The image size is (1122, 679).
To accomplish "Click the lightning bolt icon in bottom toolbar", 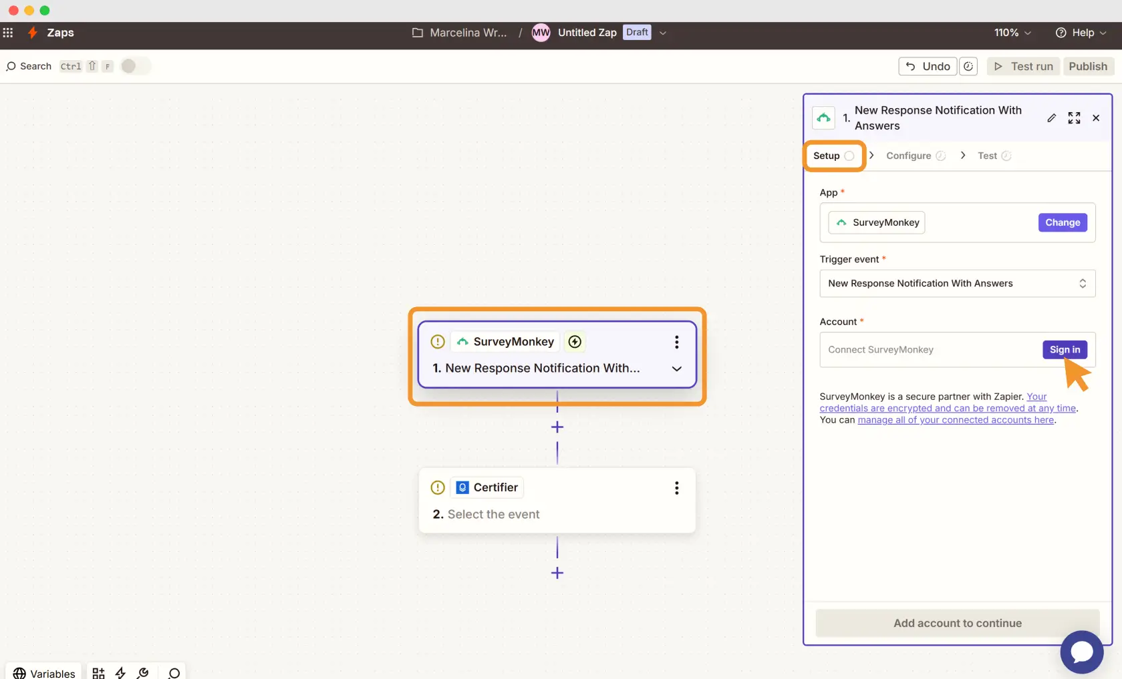I will pos(120,673).
